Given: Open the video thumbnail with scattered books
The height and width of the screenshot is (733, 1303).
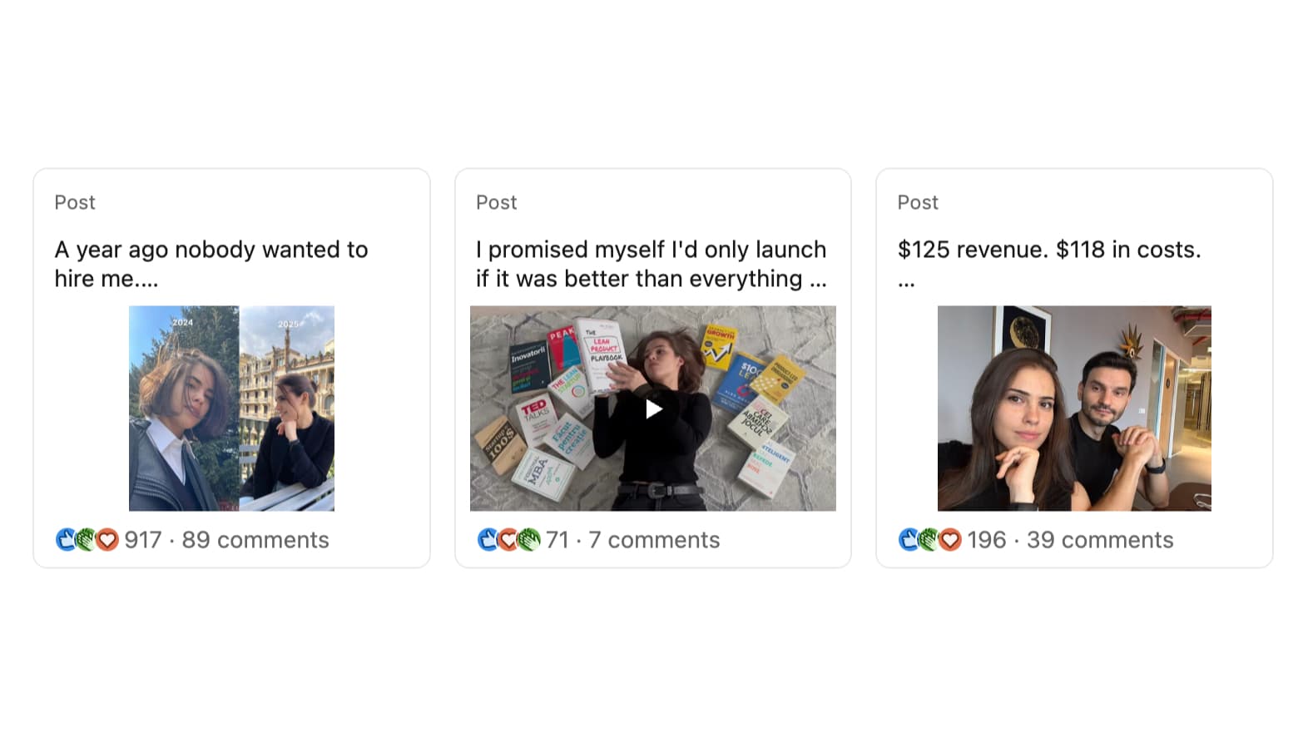Looking at the screenshot, I should click(x=653, y=409).
